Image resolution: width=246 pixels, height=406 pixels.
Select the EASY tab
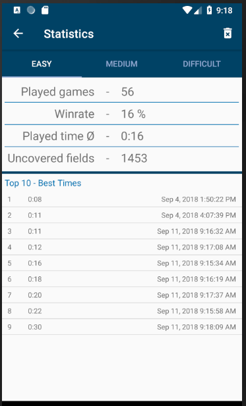[x=42, y=64]
